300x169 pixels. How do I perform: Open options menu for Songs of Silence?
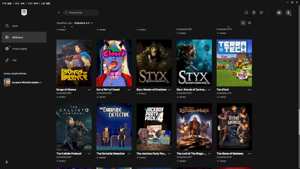click(x=89, y=90)
